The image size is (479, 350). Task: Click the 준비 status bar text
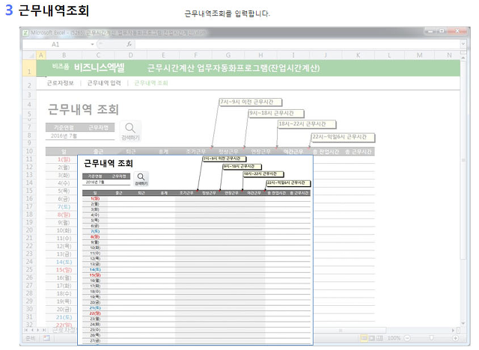(x=30, y=338)
